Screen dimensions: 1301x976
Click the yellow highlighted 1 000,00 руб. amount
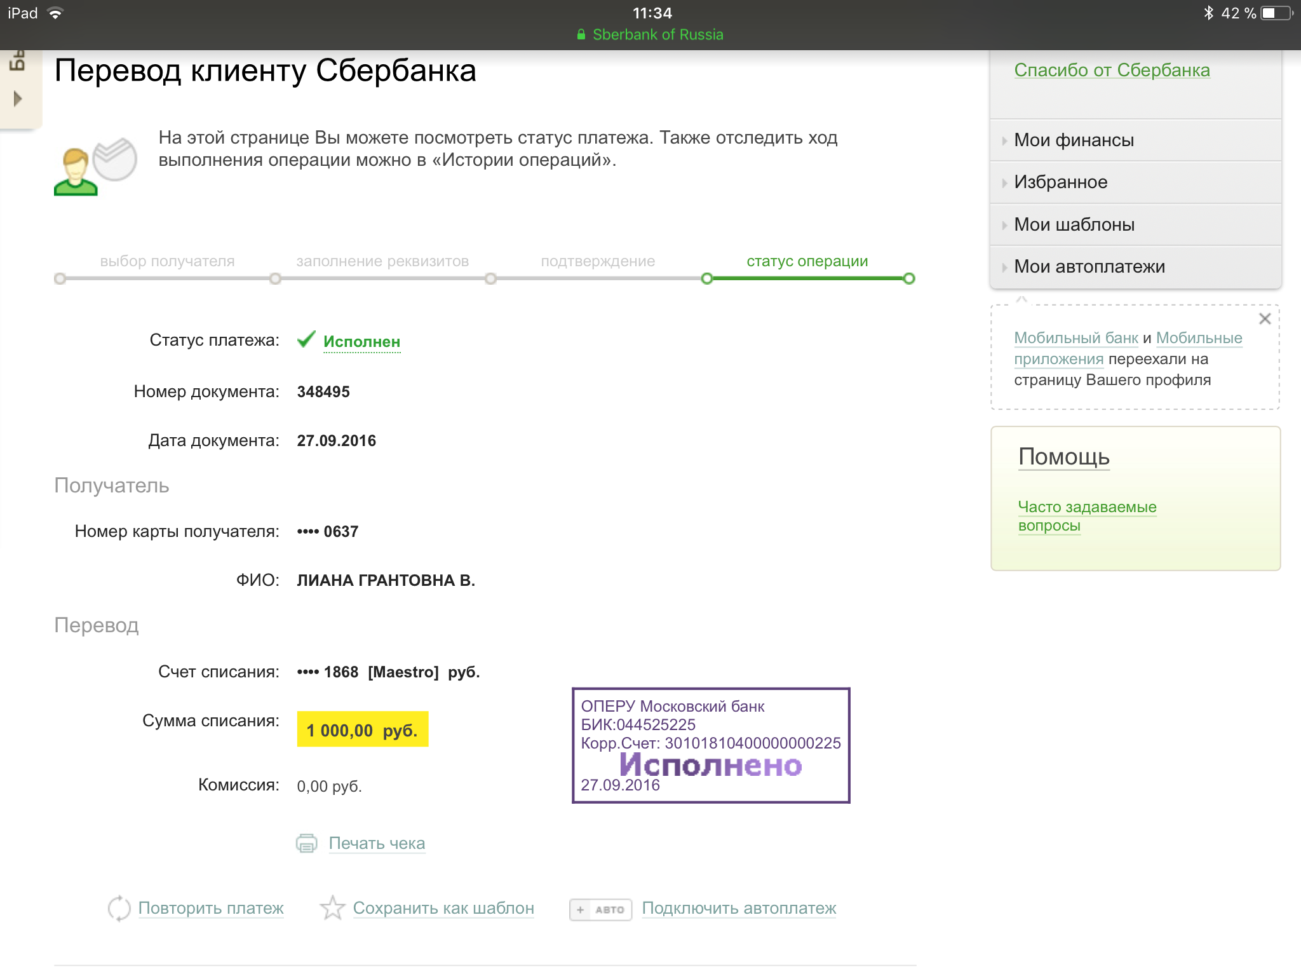[x=362, y=729]
